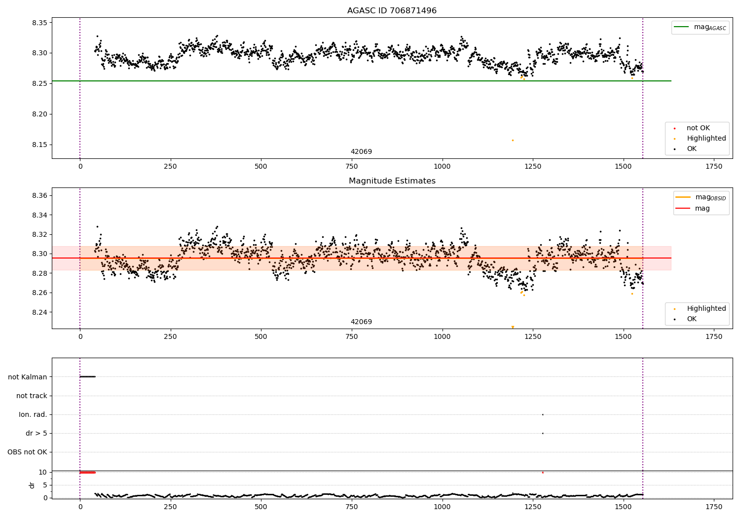Click the rotated 'dr' axis label

tap(32, 485)
